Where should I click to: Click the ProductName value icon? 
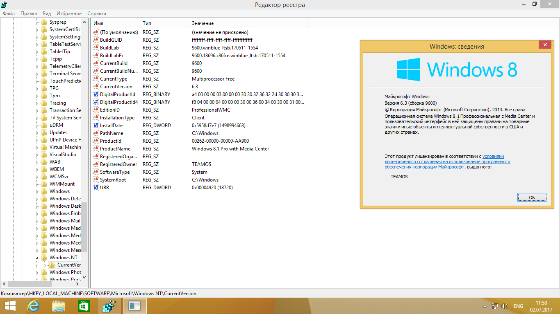(x=96, y=149)
